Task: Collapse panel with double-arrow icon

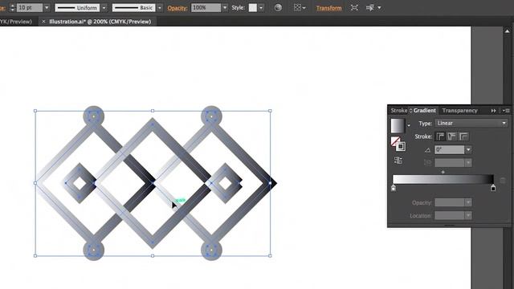Action: pyautogui.click(x=493, y=111)
